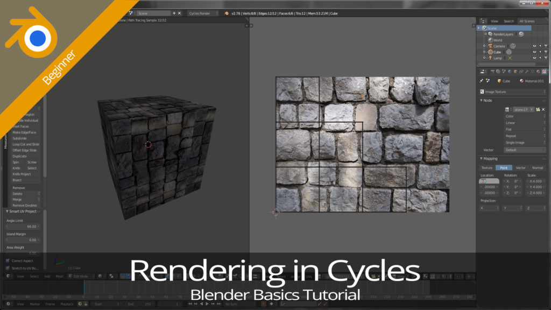Select the Normal mapping type tab

pos(538,168)
